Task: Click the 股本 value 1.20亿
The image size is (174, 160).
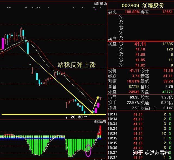Action: pyautogui.click(x=167, y=97)
